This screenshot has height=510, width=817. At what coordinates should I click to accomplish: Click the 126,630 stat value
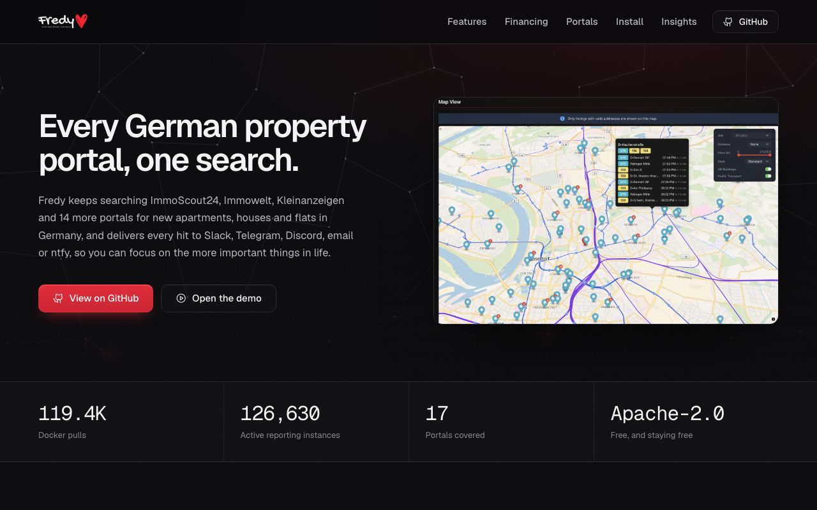tap(280, 414)
